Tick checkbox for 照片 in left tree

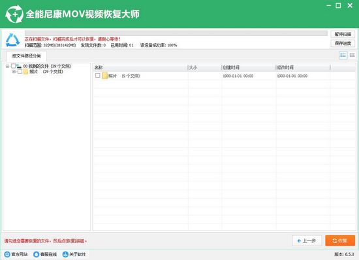[x=20, y=72]
